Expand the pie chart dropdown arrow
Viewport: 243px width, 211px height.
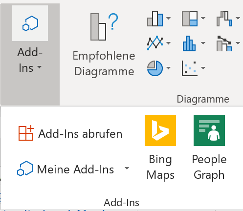pos(169,68)
